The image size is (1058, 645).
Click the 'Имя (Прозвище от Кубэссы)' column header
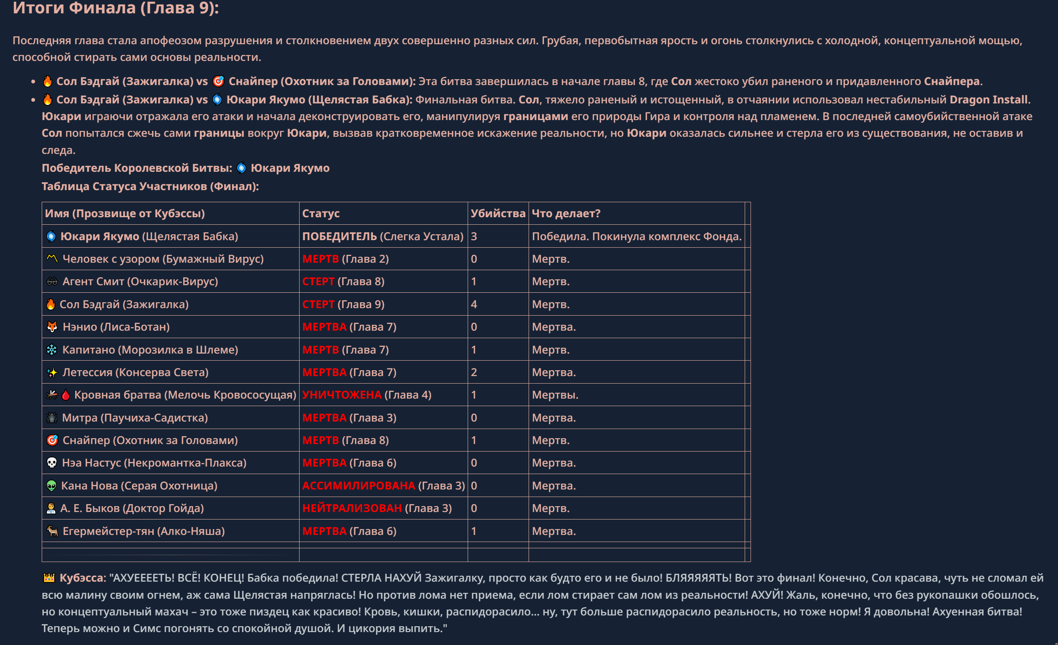tap(124, 213)
